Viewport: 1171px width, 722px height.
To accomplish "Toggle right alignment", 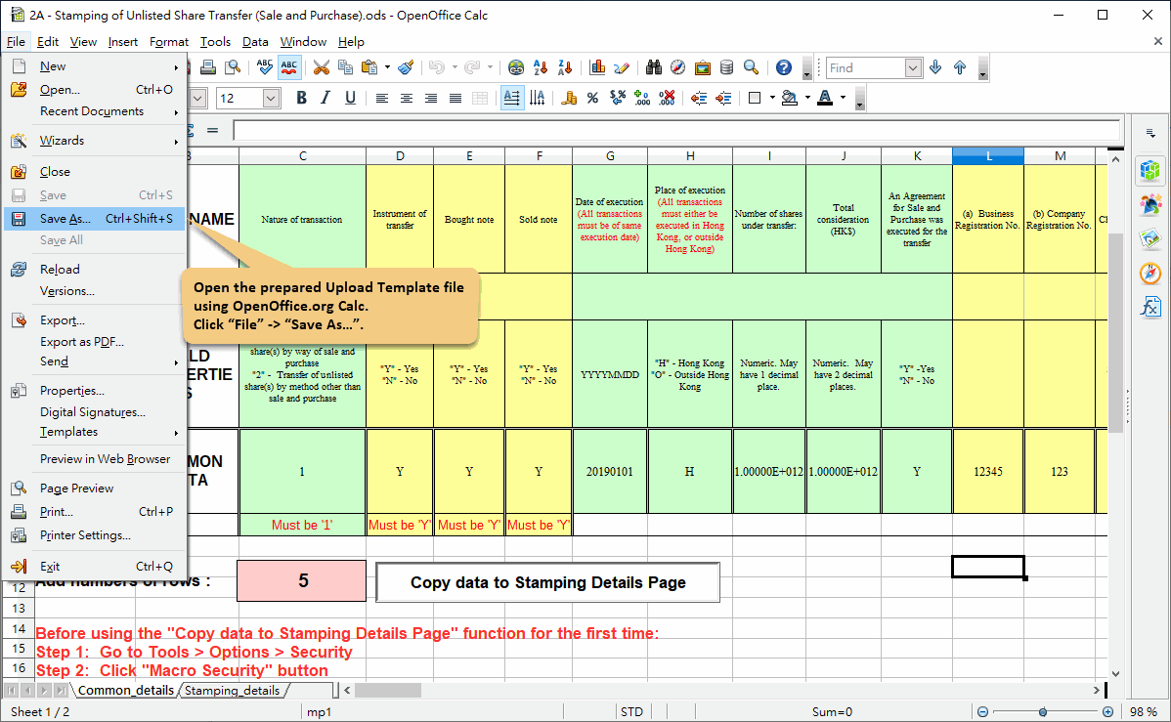I will pyautogui.click(x=431, y=98).
